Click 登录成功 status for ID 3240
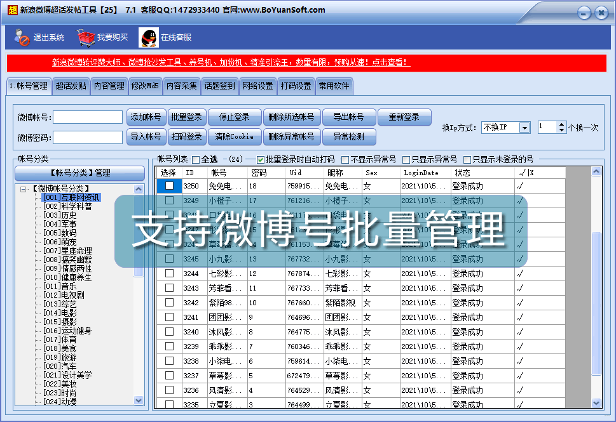This screenshot has width=616, height=422. point(467,332)
